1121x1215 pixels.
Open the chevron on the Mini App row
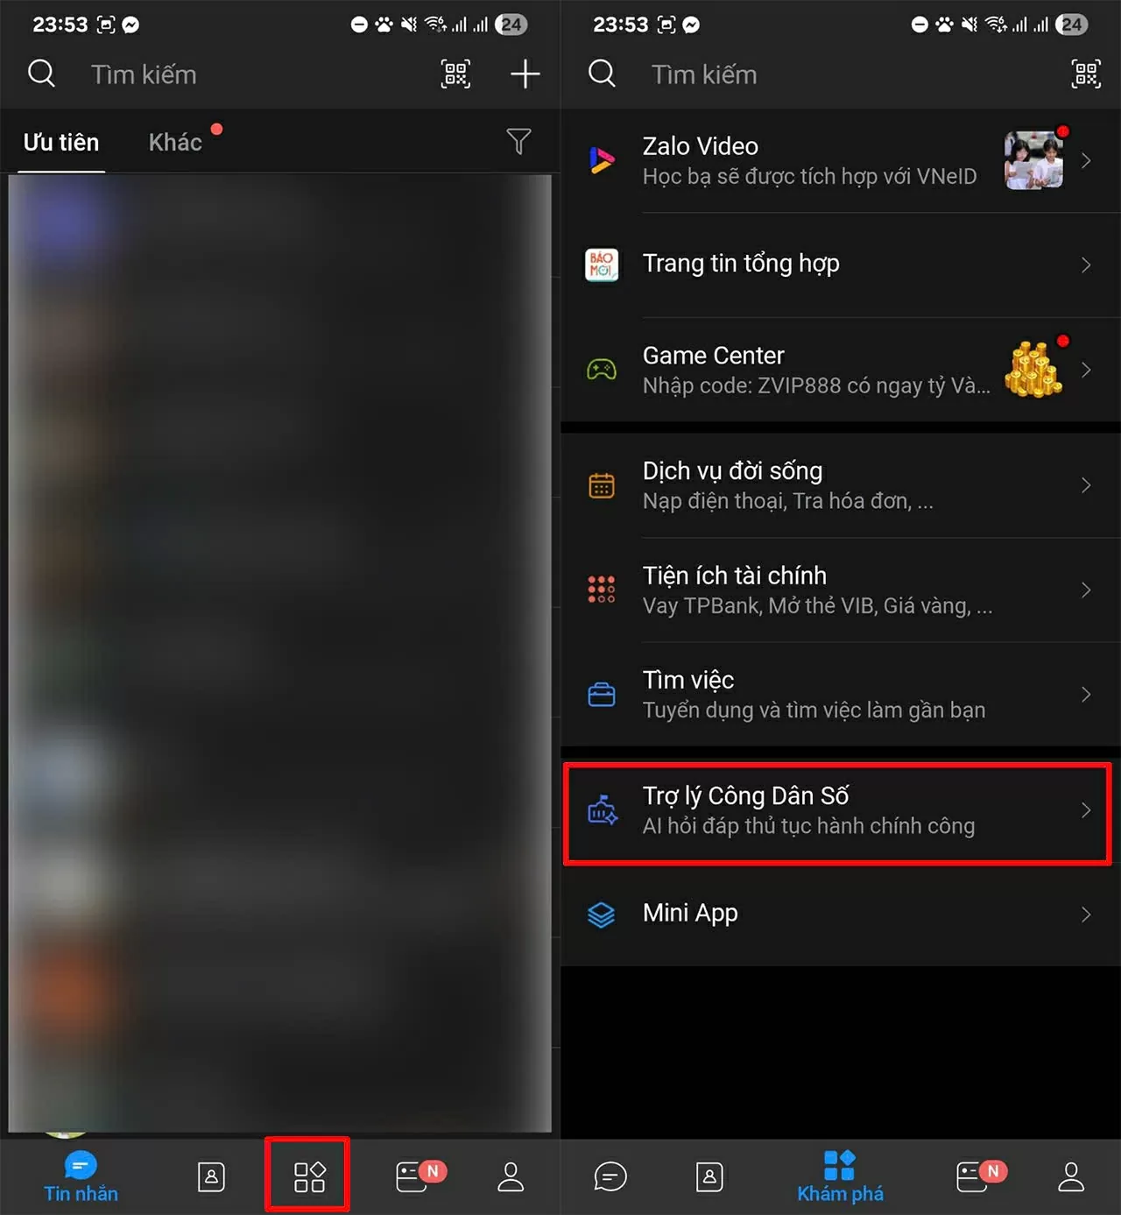(x=1086, y=915)
